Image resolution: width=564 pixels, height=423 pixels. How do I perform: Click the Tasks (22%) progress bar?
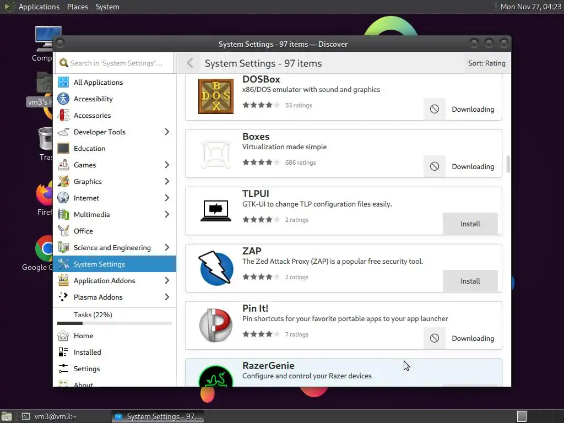[115, 323]
